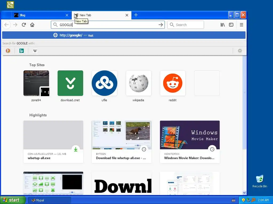Open the wlsetup-all.exe download highlight

click(53, 142)
